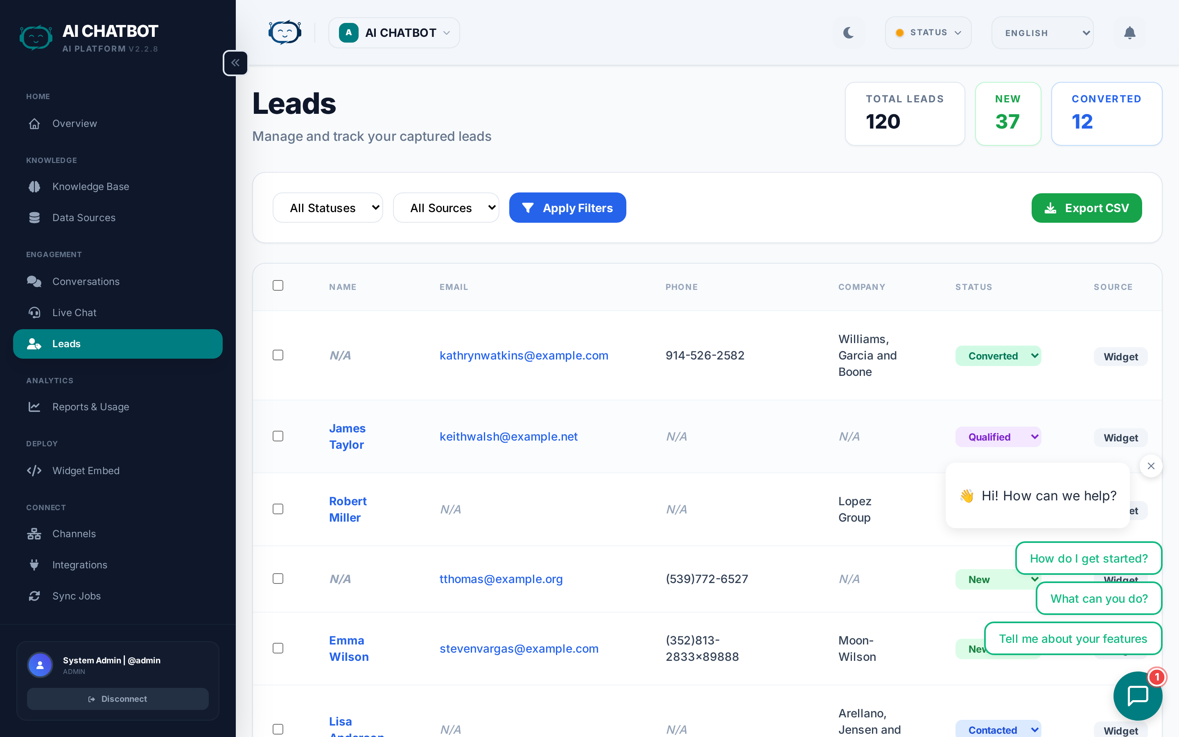The image size is (1179, 737).
Task: Open Reports & Usage analytics
Action: [90, 407]
